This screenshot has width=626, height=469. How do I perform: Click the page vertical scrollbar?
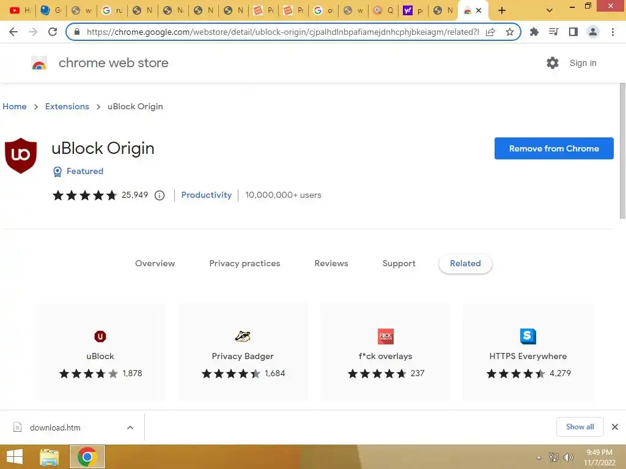tap(622, 151)
